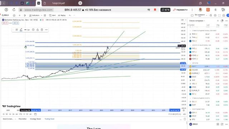Open the Trading Panel tab
This screenshot has width=229, height=129.
tap(49, 119)
